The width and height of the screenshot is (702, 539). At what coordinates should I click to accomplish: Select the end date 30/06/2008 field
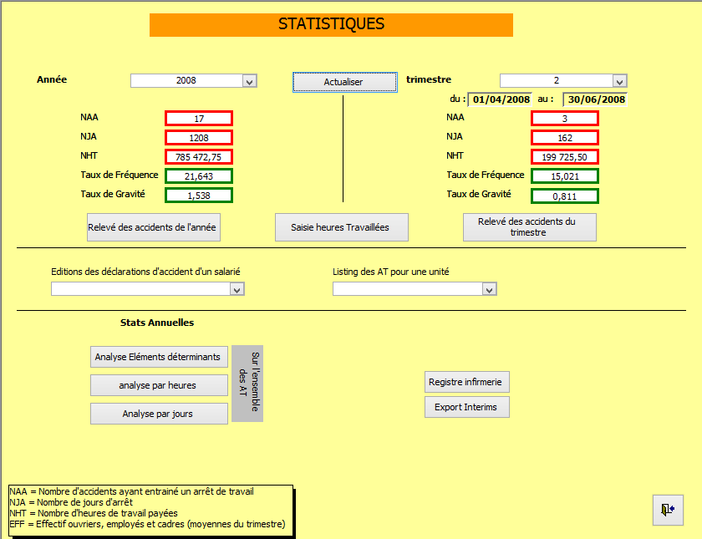coord(595,99)
